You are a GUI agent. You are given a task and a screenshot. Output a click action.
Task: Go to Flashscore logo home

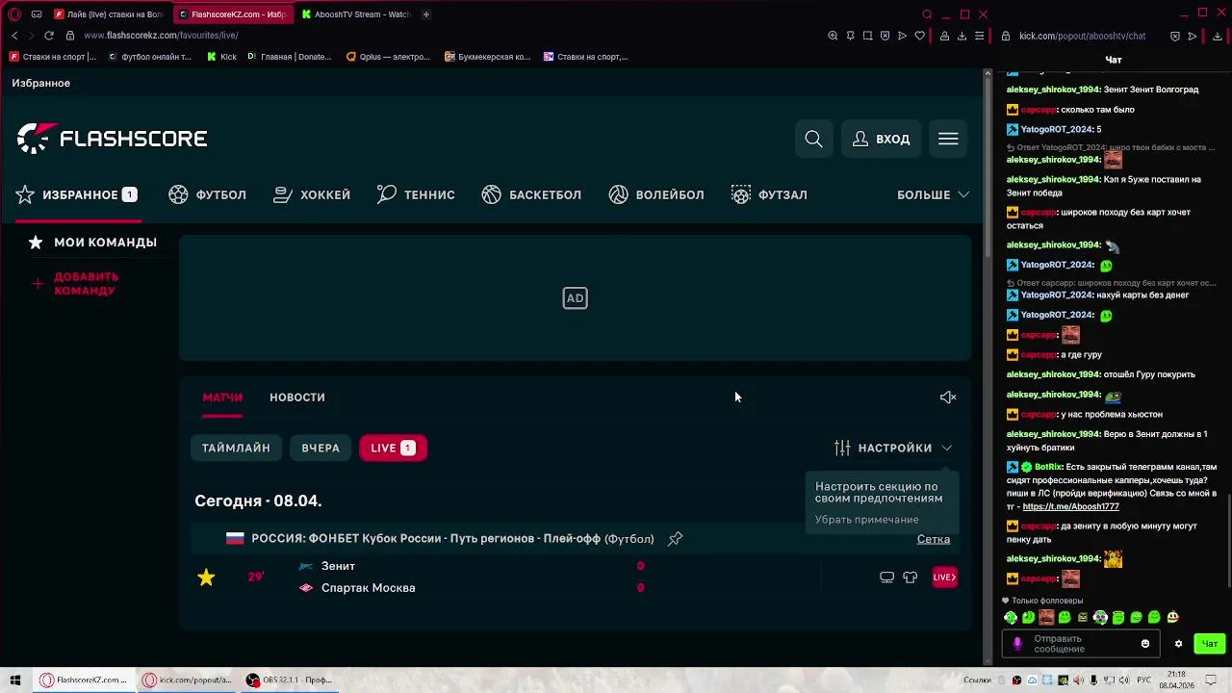pos(112,139)
